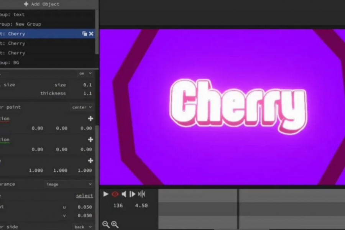
Task: Click the frame number 136
Action: (x=118, y=205)
